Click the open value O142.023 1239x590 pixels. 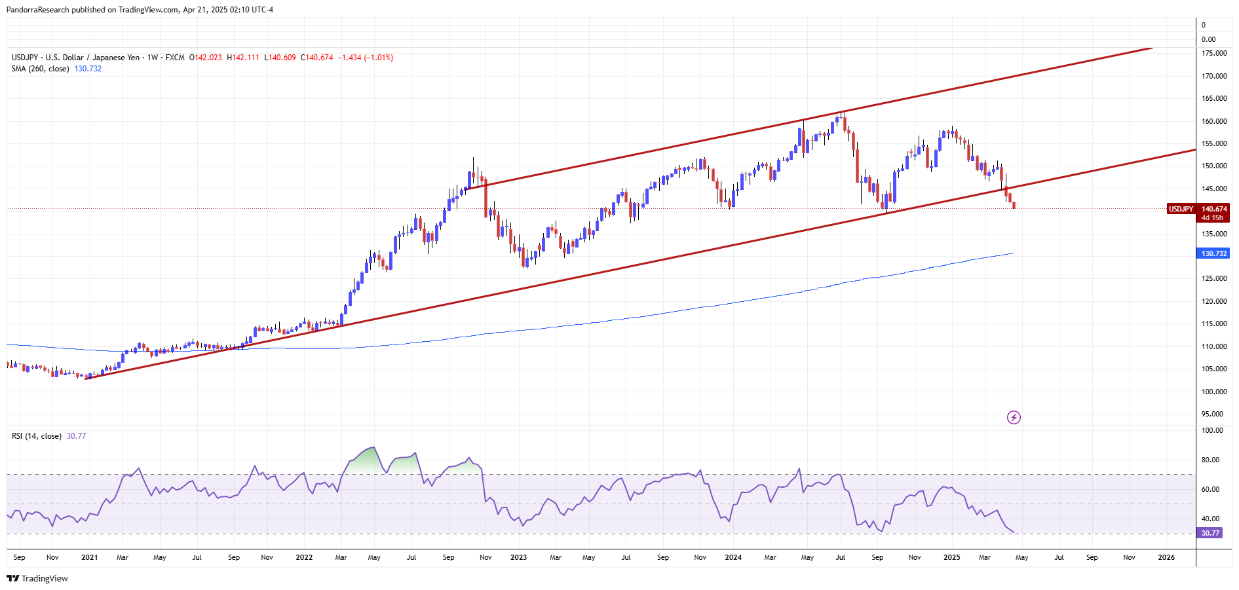pos(206,58)
